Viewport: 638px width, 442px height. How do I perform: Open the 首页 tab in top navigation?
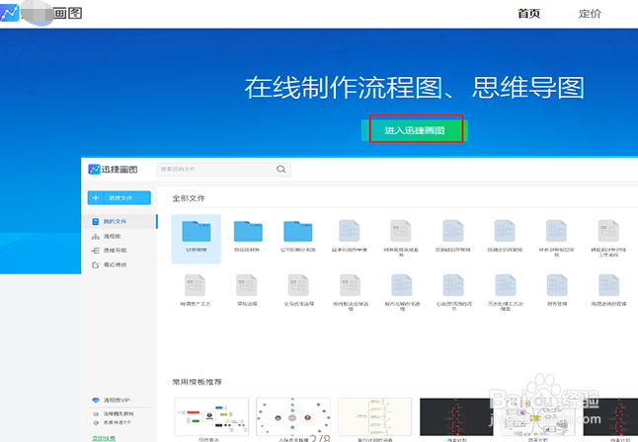[528, 14]
